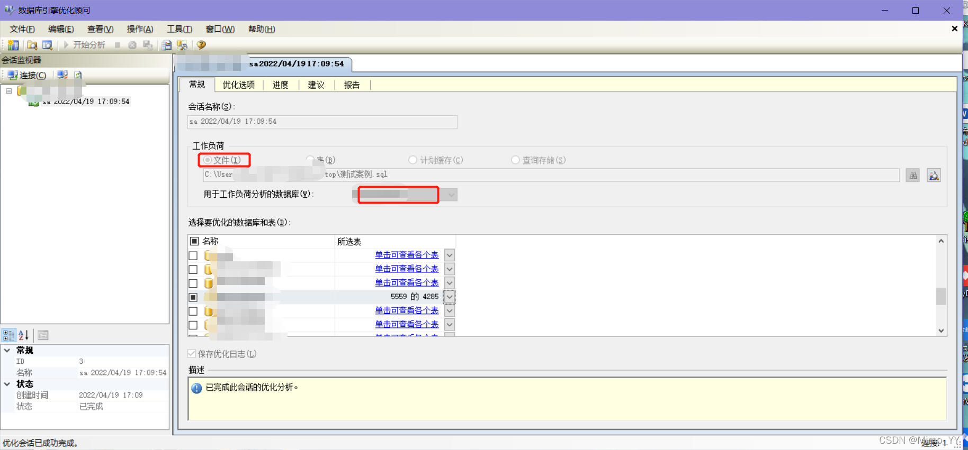Select the sa session icon in the tree
Viewport: 968px width, 450px height.
click(34, 102)
